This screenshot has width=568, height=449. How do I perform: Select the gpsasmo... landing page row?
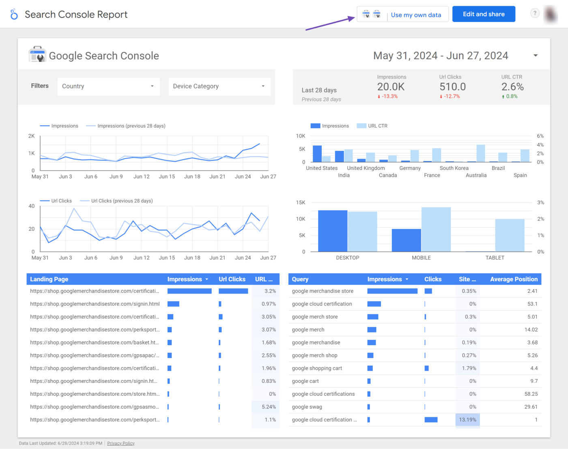153,407
